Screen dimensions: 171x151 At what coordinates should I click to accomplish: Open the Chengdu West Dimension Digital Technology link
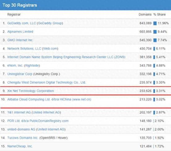click(47, 82)
